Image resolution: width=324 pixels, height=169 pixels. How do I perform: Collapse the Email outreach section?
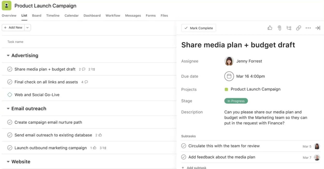(x=8, y=109)
